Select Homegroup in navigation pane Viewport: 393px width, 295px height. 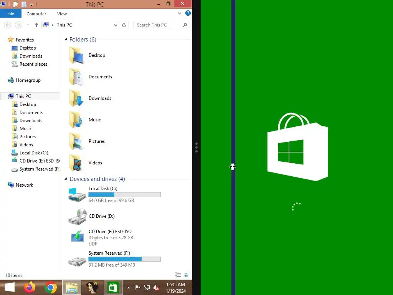(x=28, y=80)
